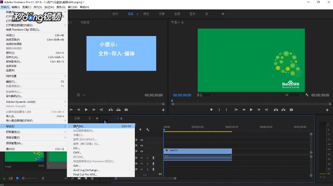This screenshot has height=186, width=333.
Task: Select the blue video clip in timeline
Action: pyautogui.click(x=198, y=151)
